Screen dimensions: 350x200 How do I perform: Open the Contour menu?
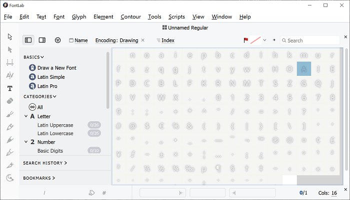coord(131,16)
